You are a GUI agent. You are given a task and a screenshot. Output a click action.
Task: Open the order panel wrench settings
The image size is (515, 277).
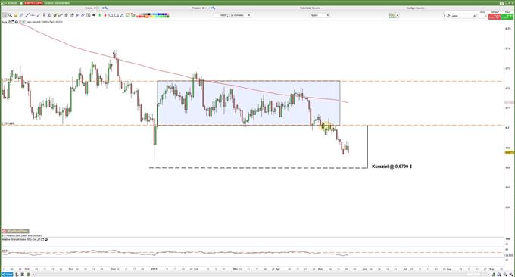(448, 16)
